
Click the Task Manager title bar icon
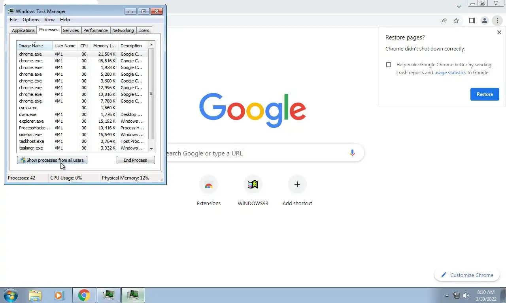11,11
